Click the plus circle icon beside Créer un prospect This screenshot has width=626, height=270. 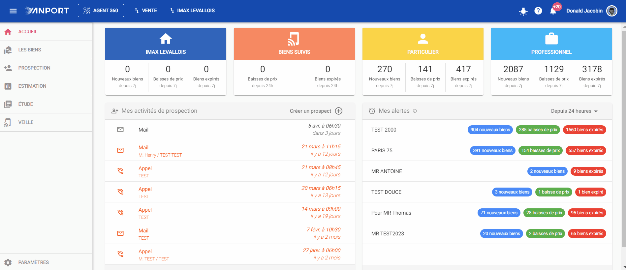coord(339,111)
